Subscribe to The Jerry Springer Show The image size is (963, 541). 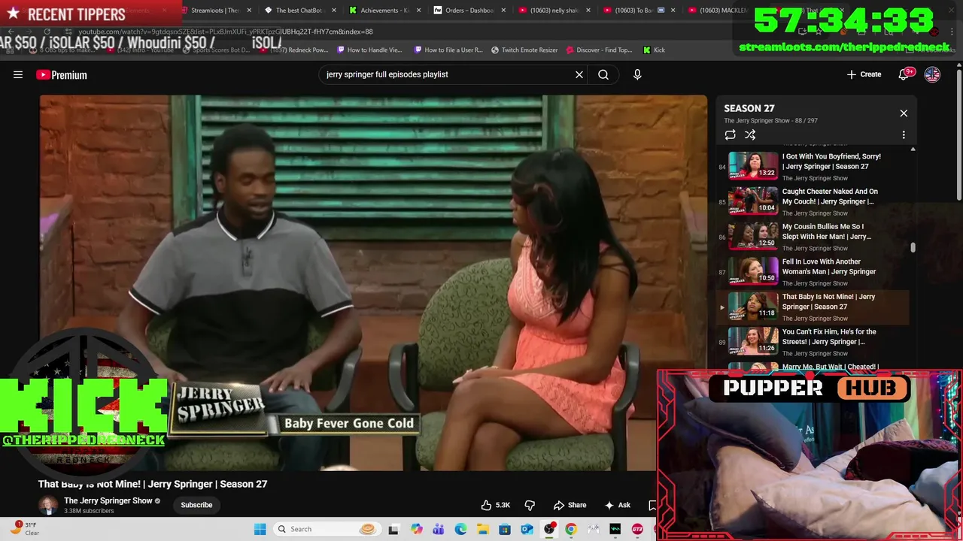(196, 505)
